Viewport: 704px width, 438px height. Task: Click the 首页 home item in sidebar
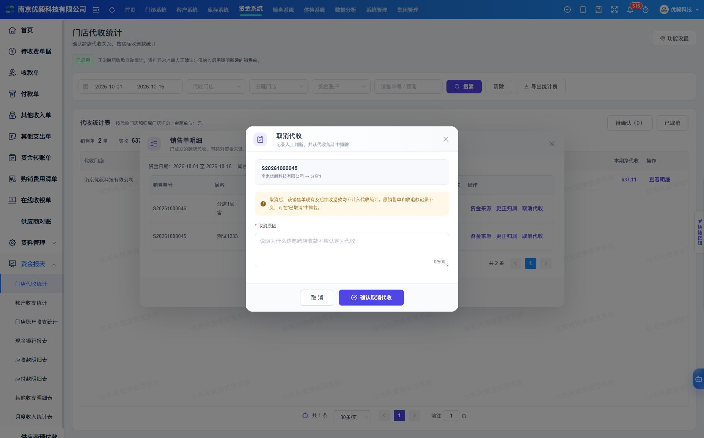[31, 30]
